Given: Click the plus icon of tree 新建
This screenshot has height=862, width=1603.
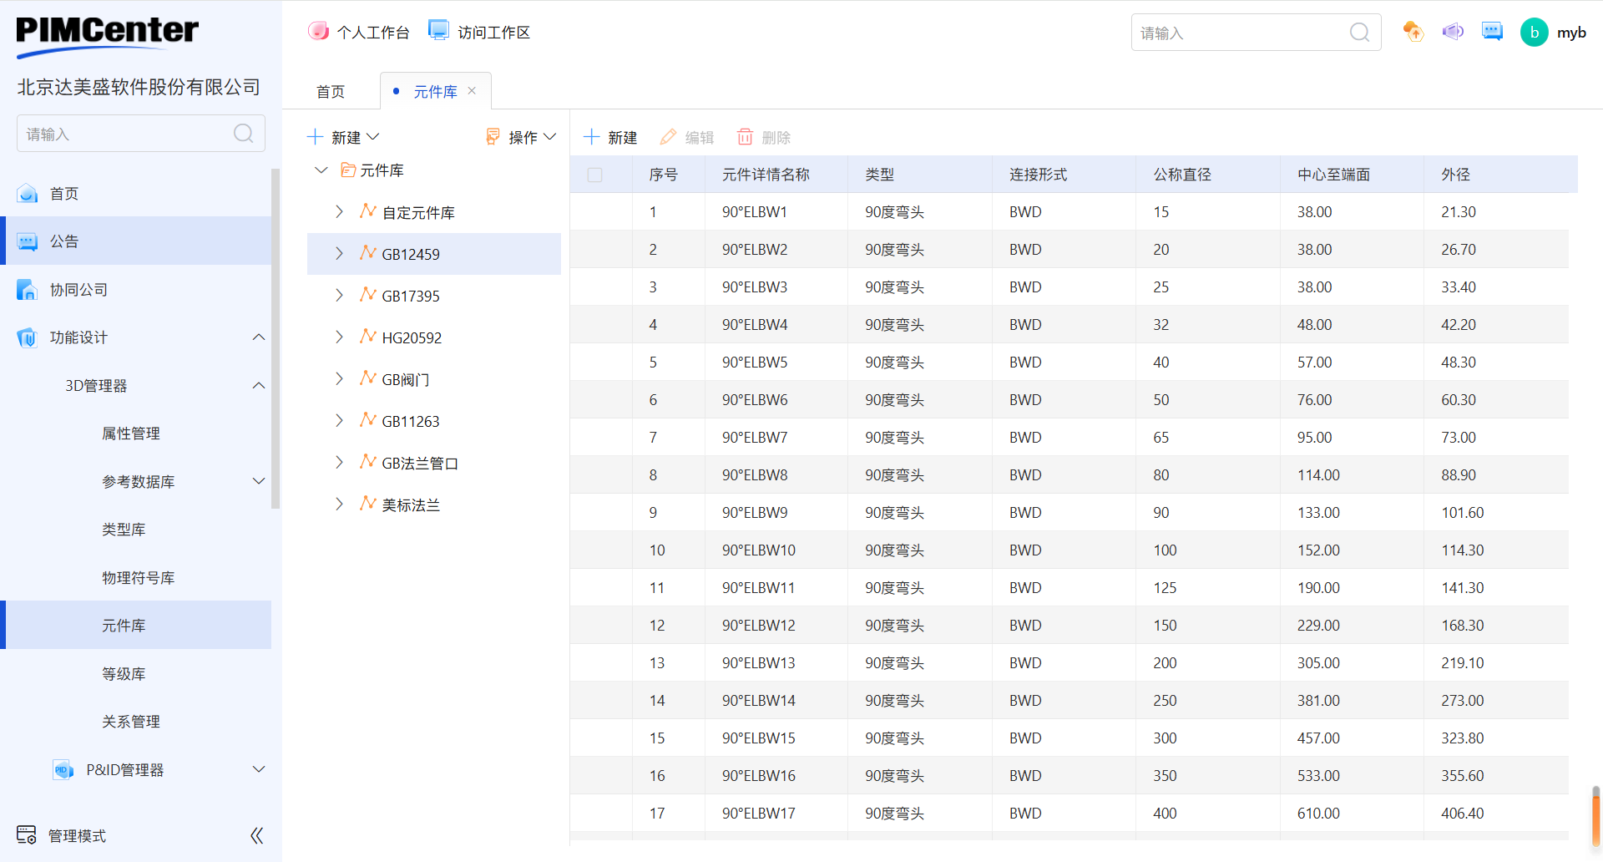Looking at the screenshot, I should [315, 137].
